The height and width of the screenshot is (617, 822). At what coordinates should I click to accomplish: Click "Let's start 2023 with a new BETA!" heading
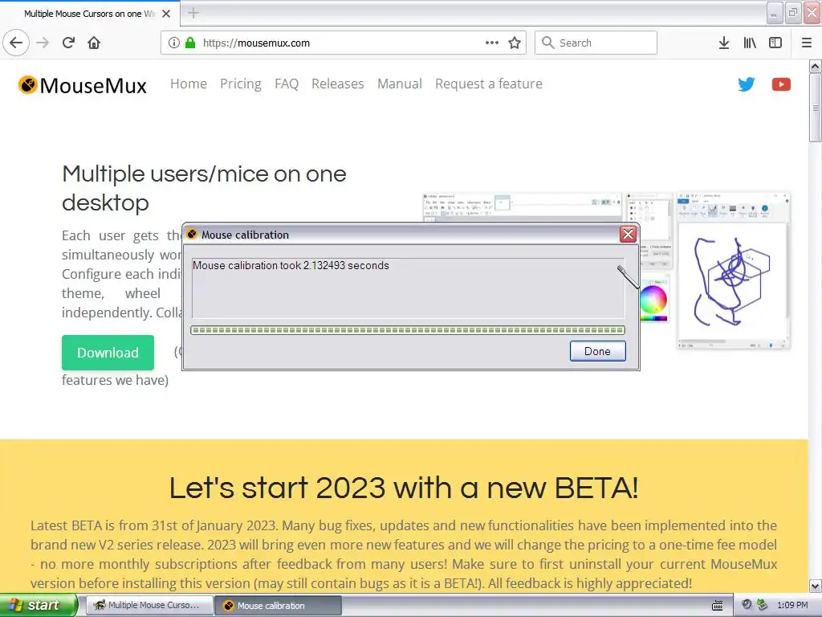coord(404,488)
